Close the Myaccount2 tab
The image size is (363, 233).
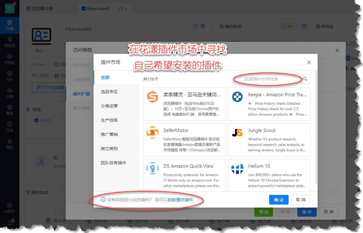coord(126,9)
